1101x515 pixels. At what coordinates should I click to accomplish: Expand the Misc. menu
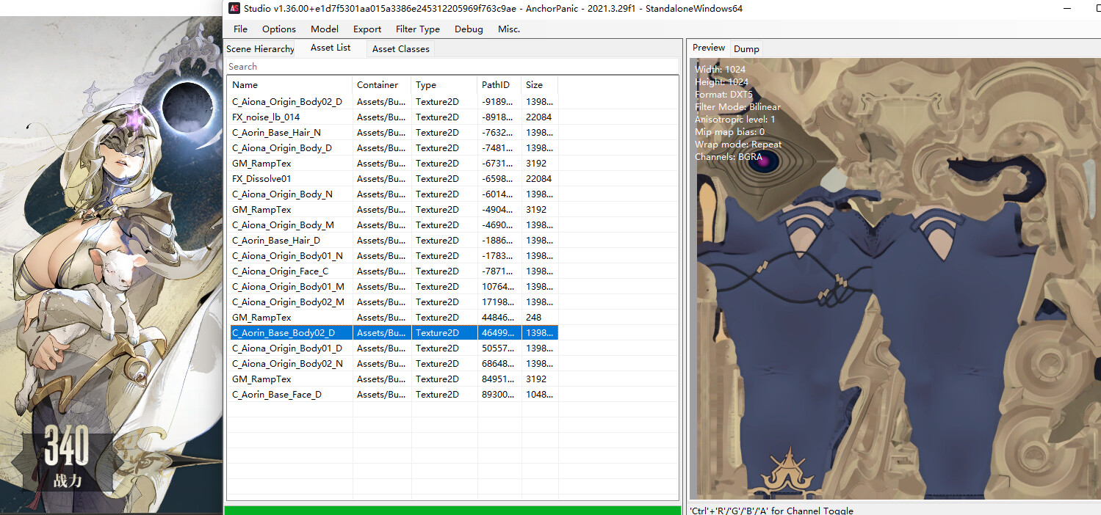[509, 29]
